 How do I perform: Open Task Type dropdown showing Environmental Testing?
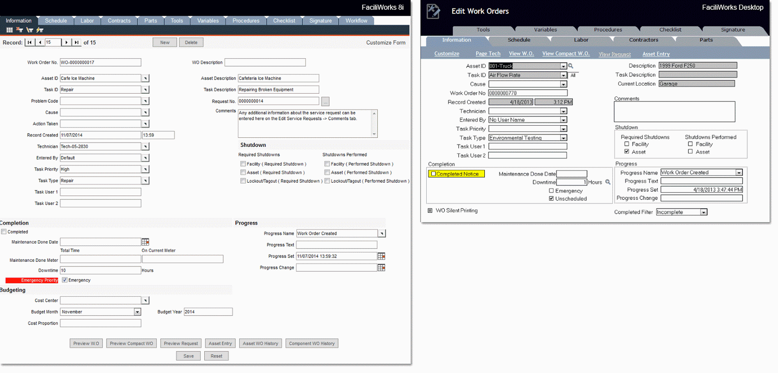point(563,138)
